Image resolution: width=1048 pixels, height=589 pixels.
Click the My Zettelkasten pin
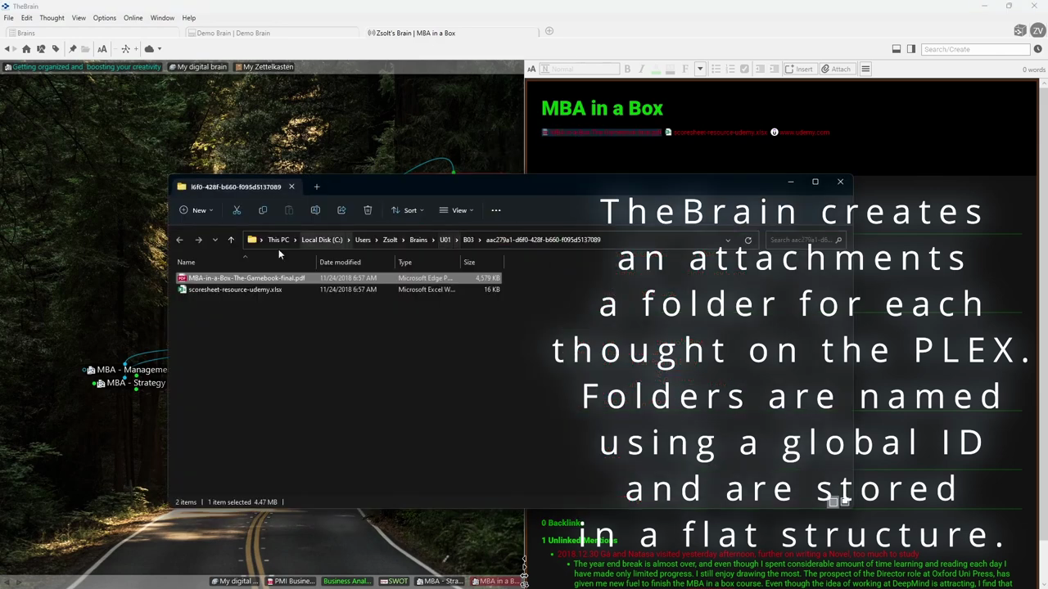pos(264,67)
